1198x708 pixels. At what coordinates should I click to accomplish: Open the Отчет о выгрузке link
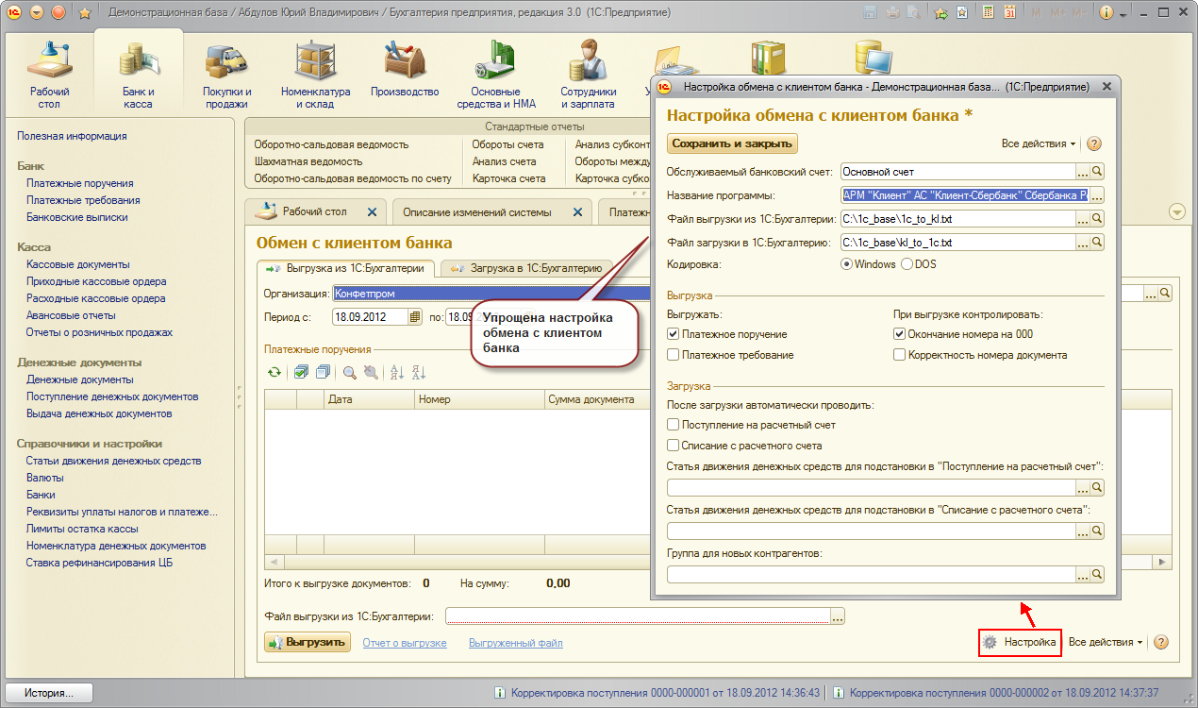405,643
